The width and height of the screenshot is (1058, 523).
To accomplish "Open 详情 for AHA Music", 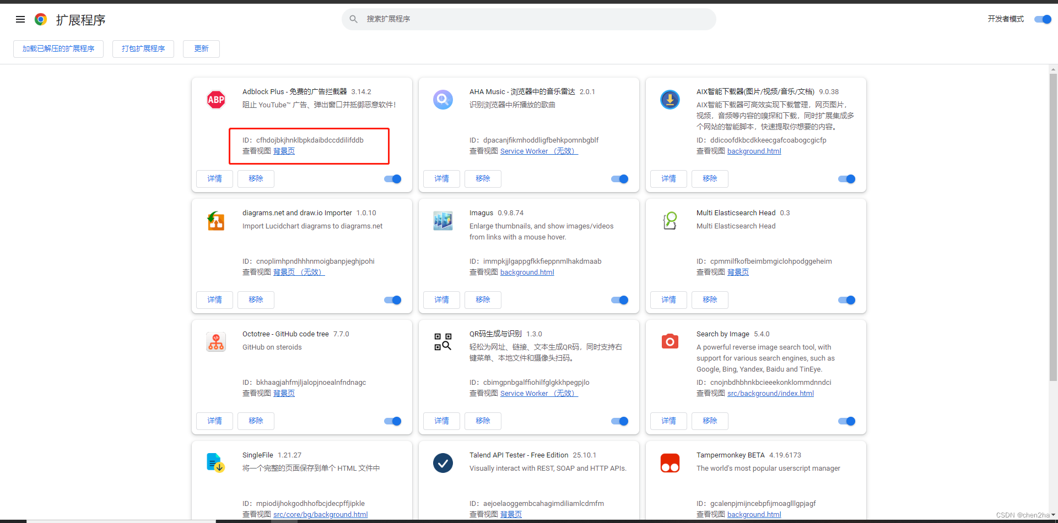I will click(x=441, y=179).
